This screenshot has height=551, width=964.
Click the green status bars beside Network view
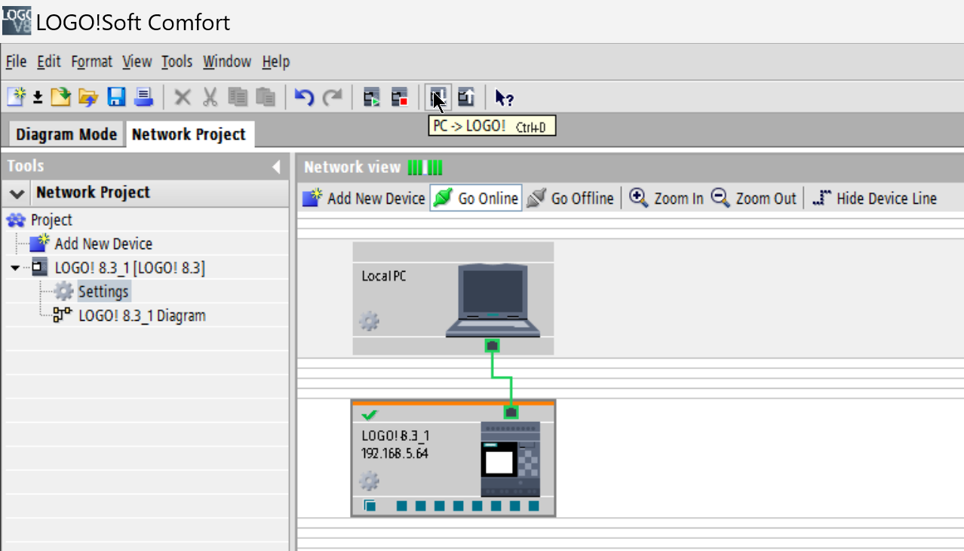(425, 167)
